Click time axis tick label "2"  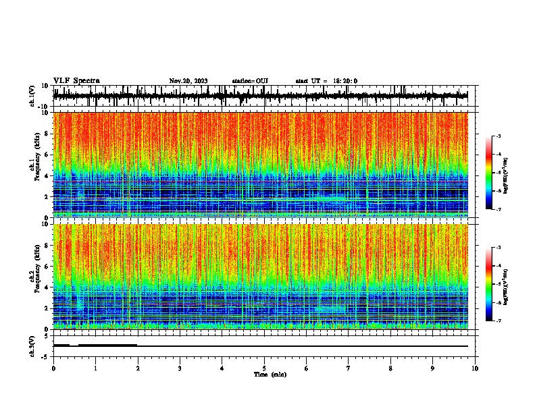click(138, 368)
